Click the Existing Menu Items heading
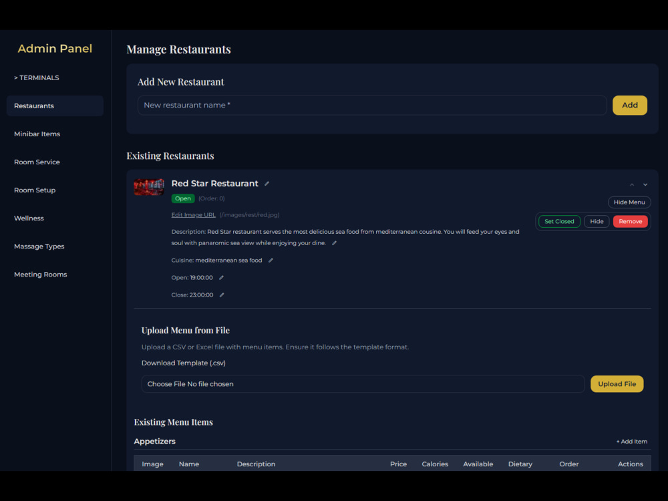Screen dimensions: 668x501 (x=174, y=422)
